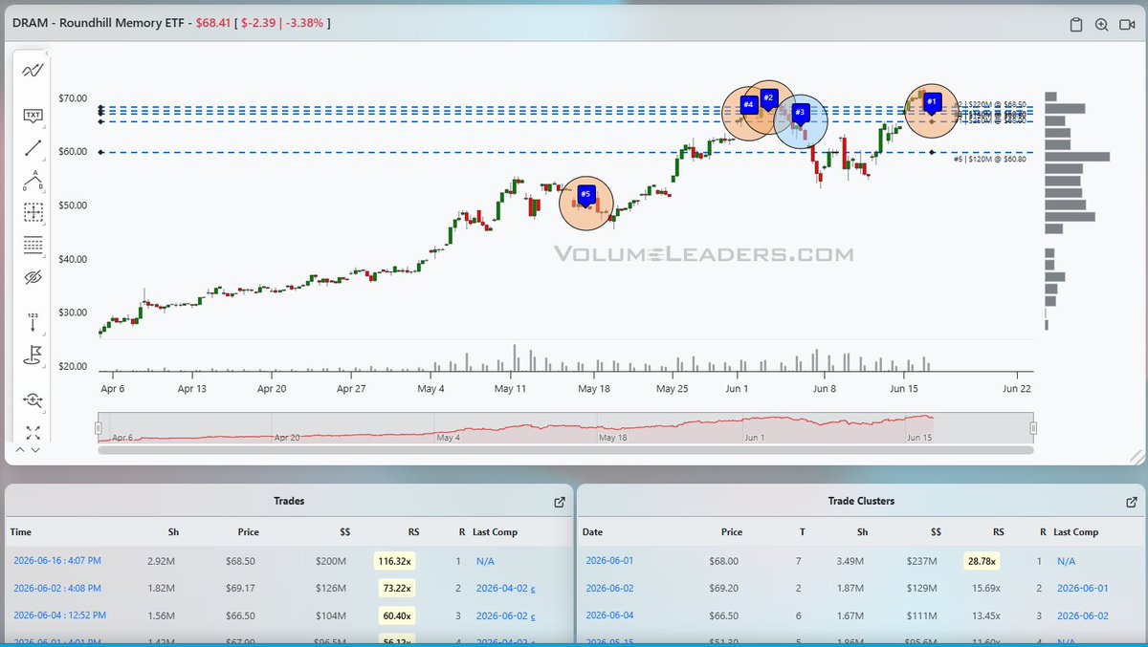Select the trend line drawing tool
Screen dimensions: 1148x647
(x=33, y=148)
